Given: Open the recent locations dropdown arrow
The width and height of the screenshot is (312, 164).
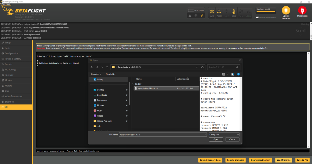Looking at the screenshot, I should [x=102, y=67].
